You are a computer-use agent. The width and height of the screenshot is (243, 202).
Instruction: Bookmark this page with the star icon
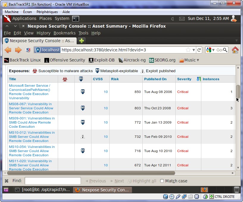(188, 50)
